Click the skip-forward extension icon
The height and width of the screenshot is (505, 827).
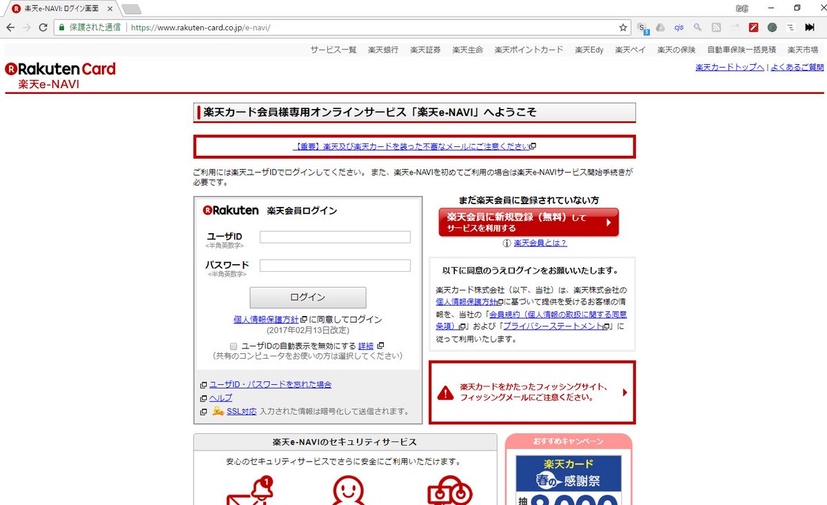click(810, 28)
